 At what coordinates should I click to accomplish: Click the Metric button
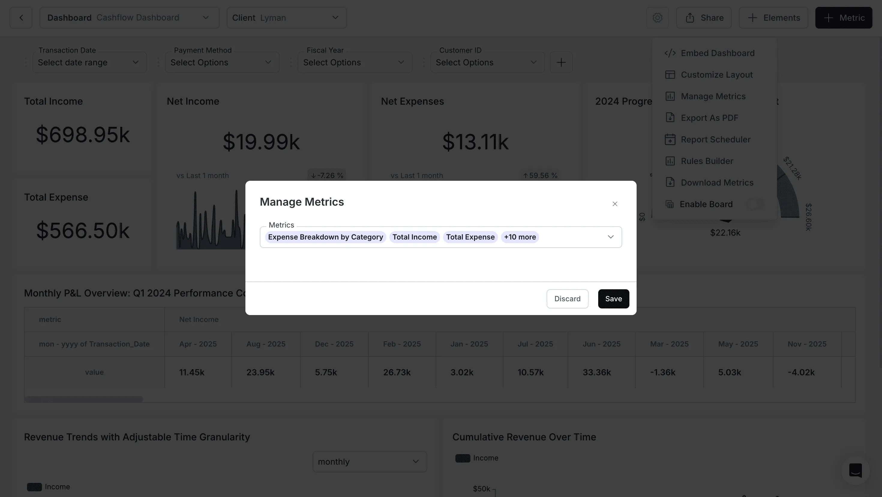[x=844, y=18]
